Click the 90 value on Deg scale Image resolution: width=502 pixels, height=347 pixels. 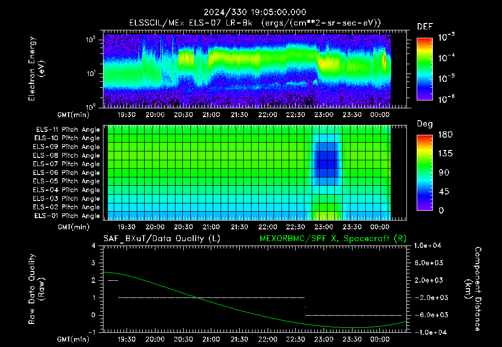(444, 173)
